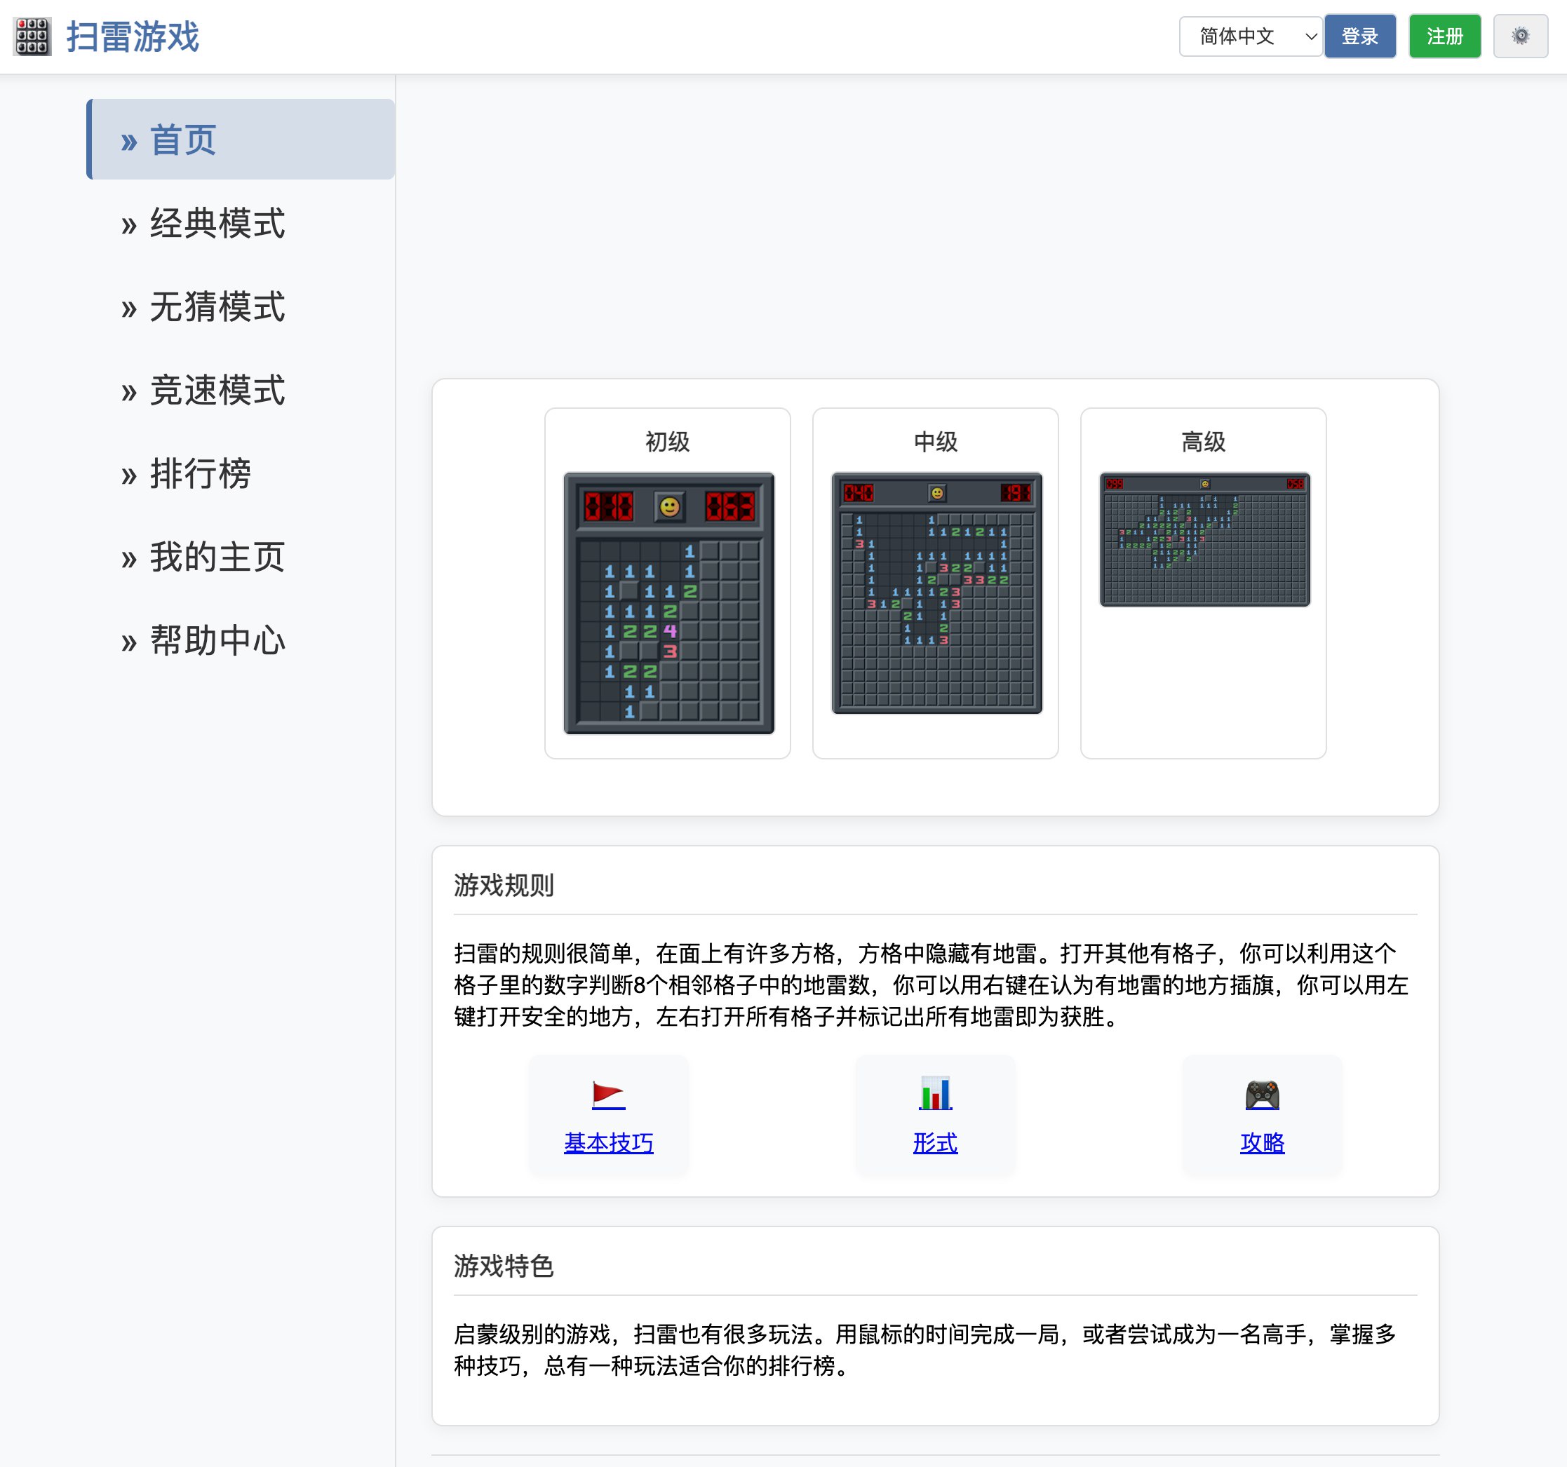Click the 扫雷游戏 site title

pyautogui.click(x=133, y=36)
